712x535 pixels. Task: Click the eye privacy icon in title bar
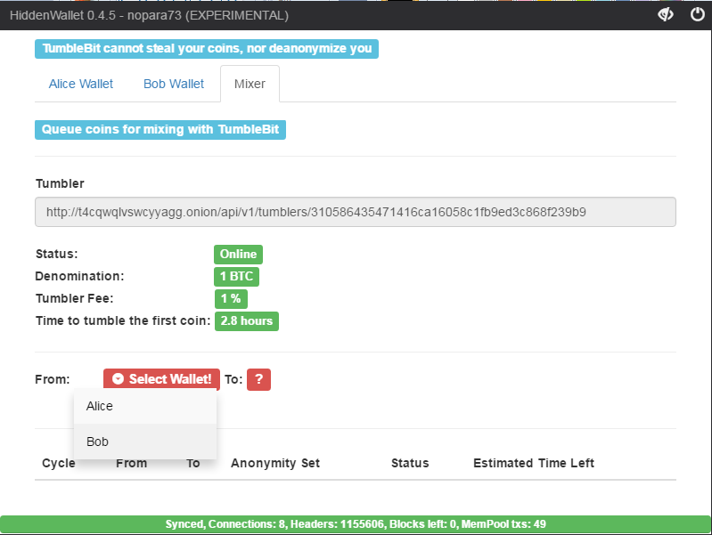666,15
